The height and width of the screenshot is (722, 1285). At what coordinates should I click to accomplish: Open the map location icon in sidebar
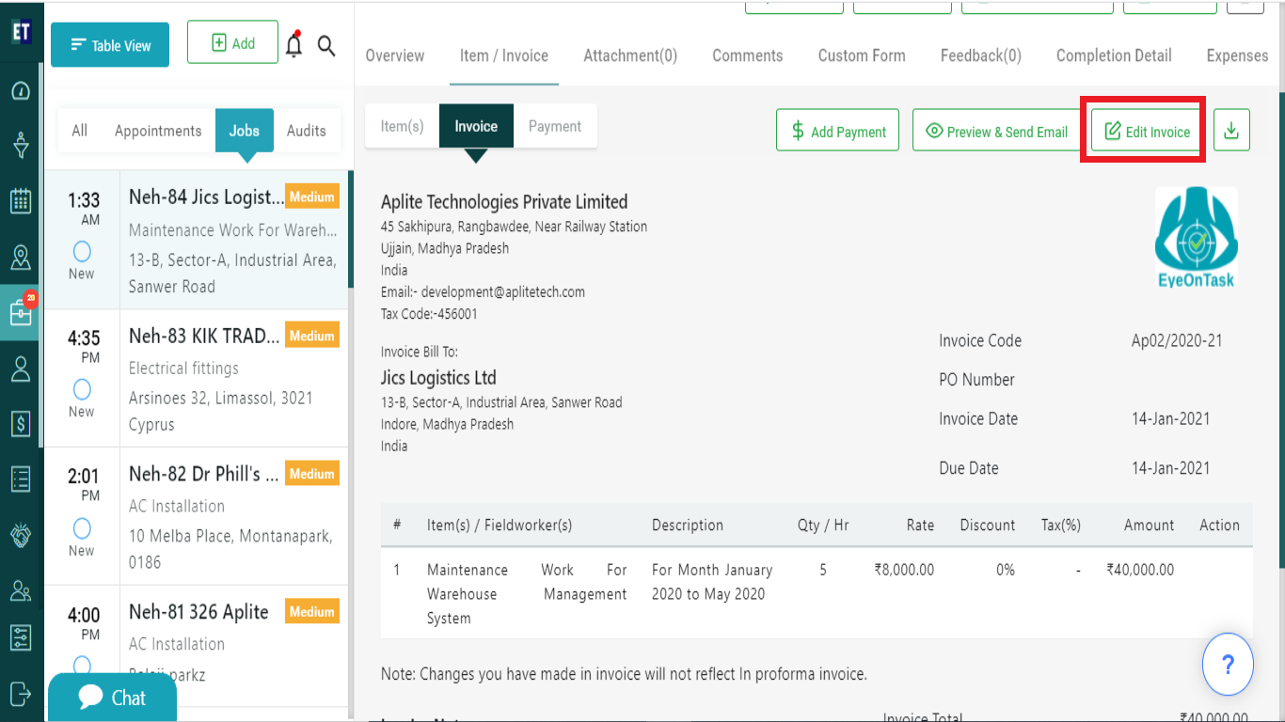point(21,257)
